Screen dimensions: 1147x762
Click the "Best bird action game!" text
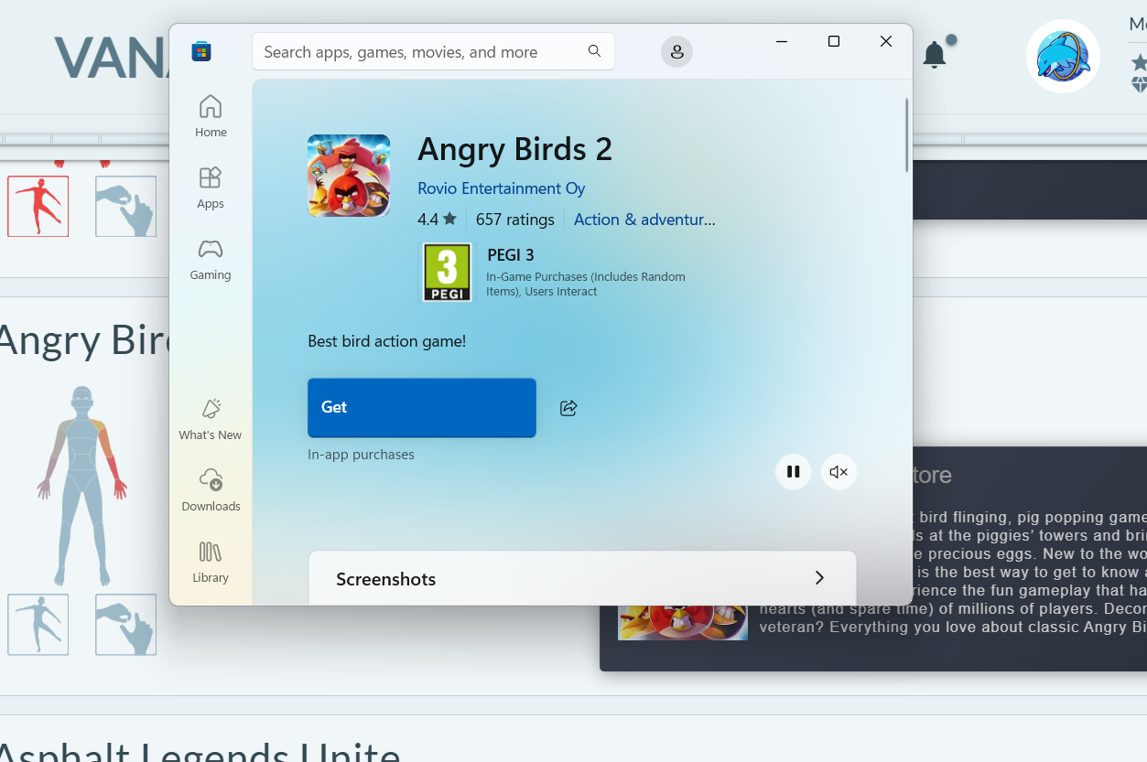click(x=387, y=341)
